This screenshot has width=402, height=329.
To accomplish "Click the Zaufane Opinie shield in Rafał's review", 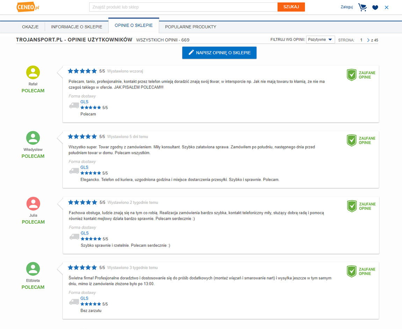I will pyautogui.click(x=352, y=75).
